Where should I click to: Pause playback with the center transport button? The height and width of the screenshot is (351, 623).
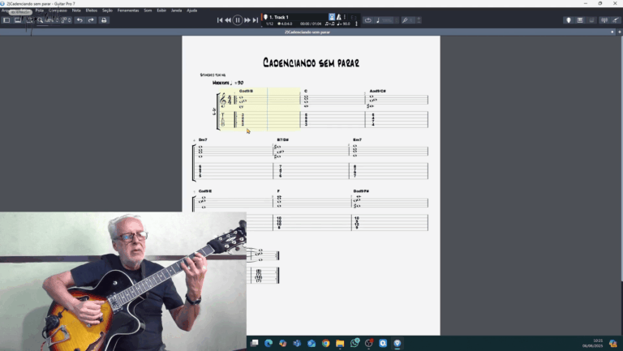pos(238,19)
